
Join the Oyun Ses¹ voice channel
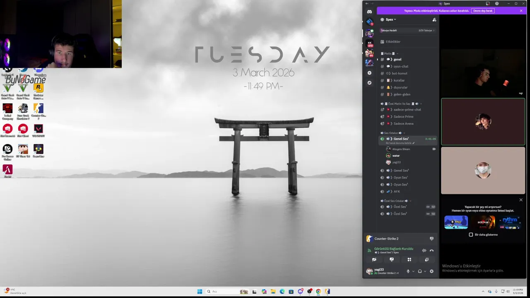click(408, 178)
